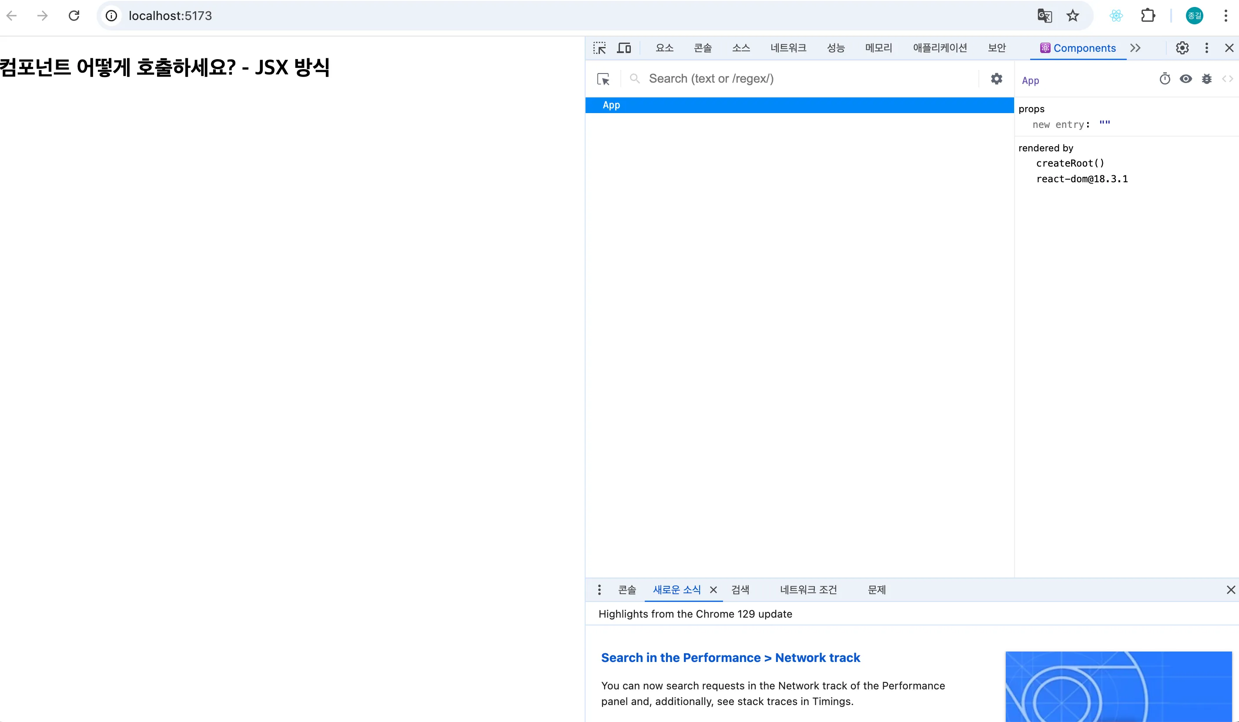Viewport: 1239px width, 722px height.
Task: Open the 콘솔 tab in the drawer
Action: click(627, 590)
